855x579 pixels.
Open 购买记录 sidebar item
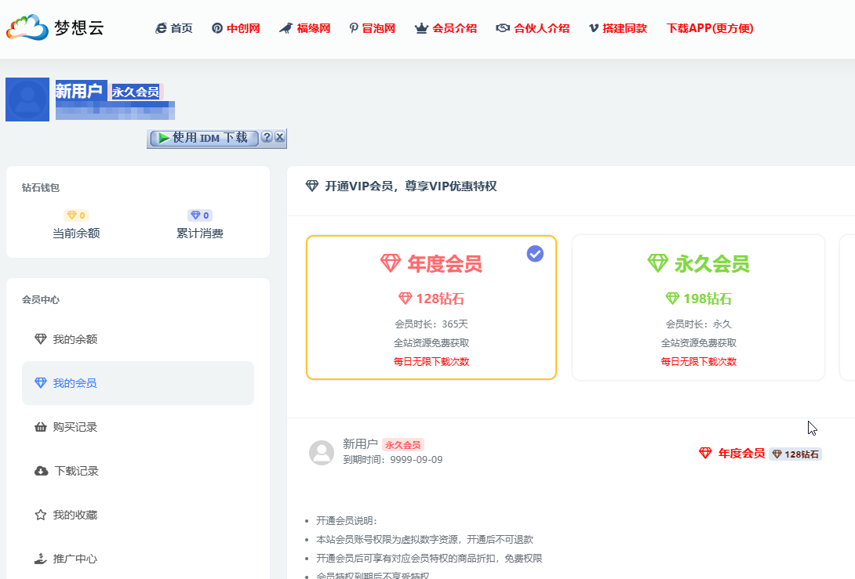click(138, 427)
